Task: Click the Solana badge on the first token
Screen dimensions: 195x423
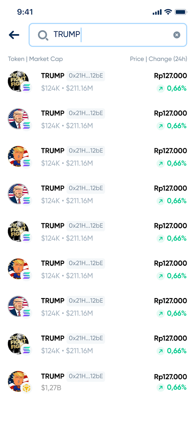Action: [x=26, y=88]
